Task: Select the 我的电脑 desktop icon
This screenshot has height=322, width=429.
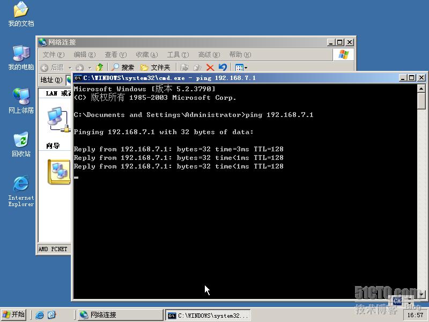Action: 21,58
